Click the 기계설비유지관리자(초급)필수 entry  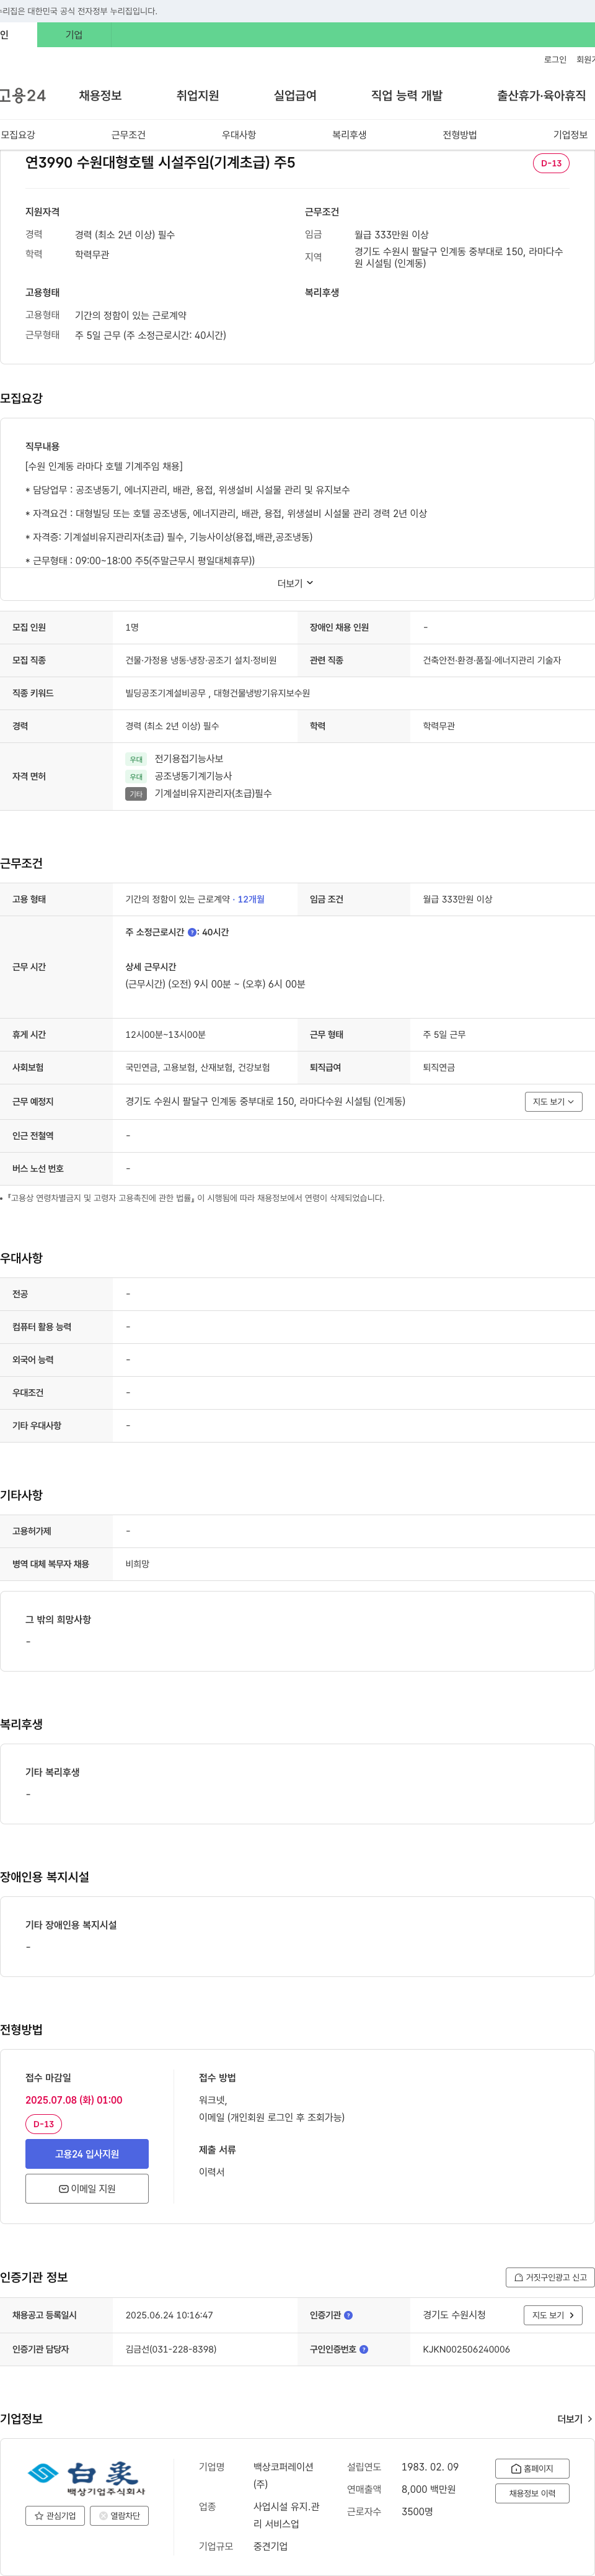(x=213, y=794)
